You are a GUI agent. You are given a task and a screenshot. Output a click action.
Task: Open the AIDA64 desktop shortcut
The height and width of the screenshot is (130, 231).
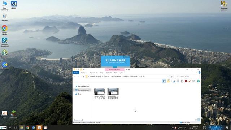(14, 5)
